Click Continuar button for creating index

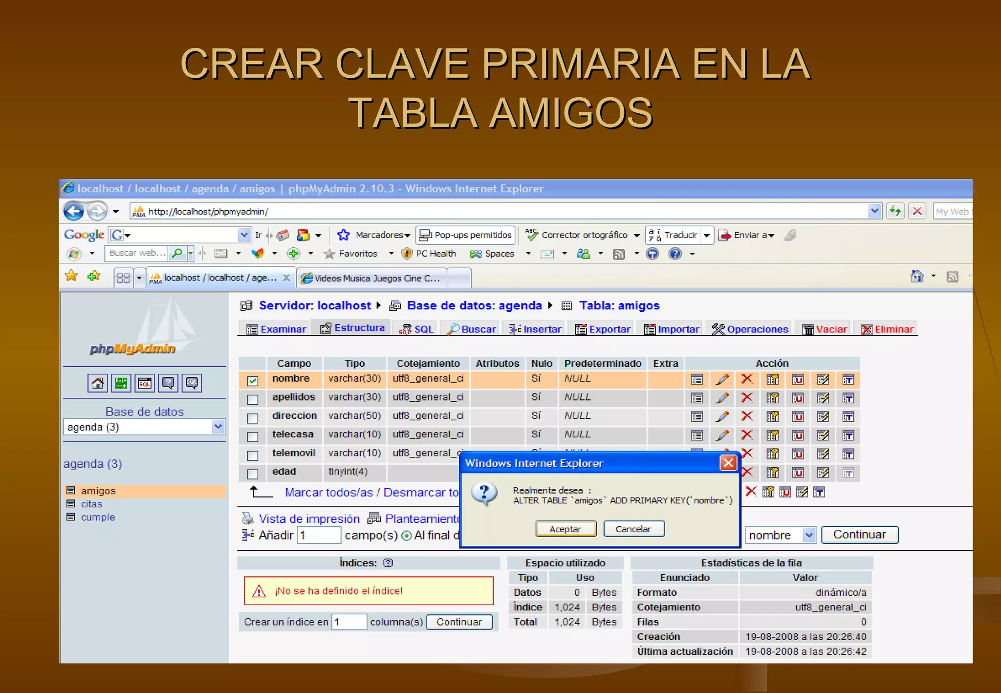point(459,622)
